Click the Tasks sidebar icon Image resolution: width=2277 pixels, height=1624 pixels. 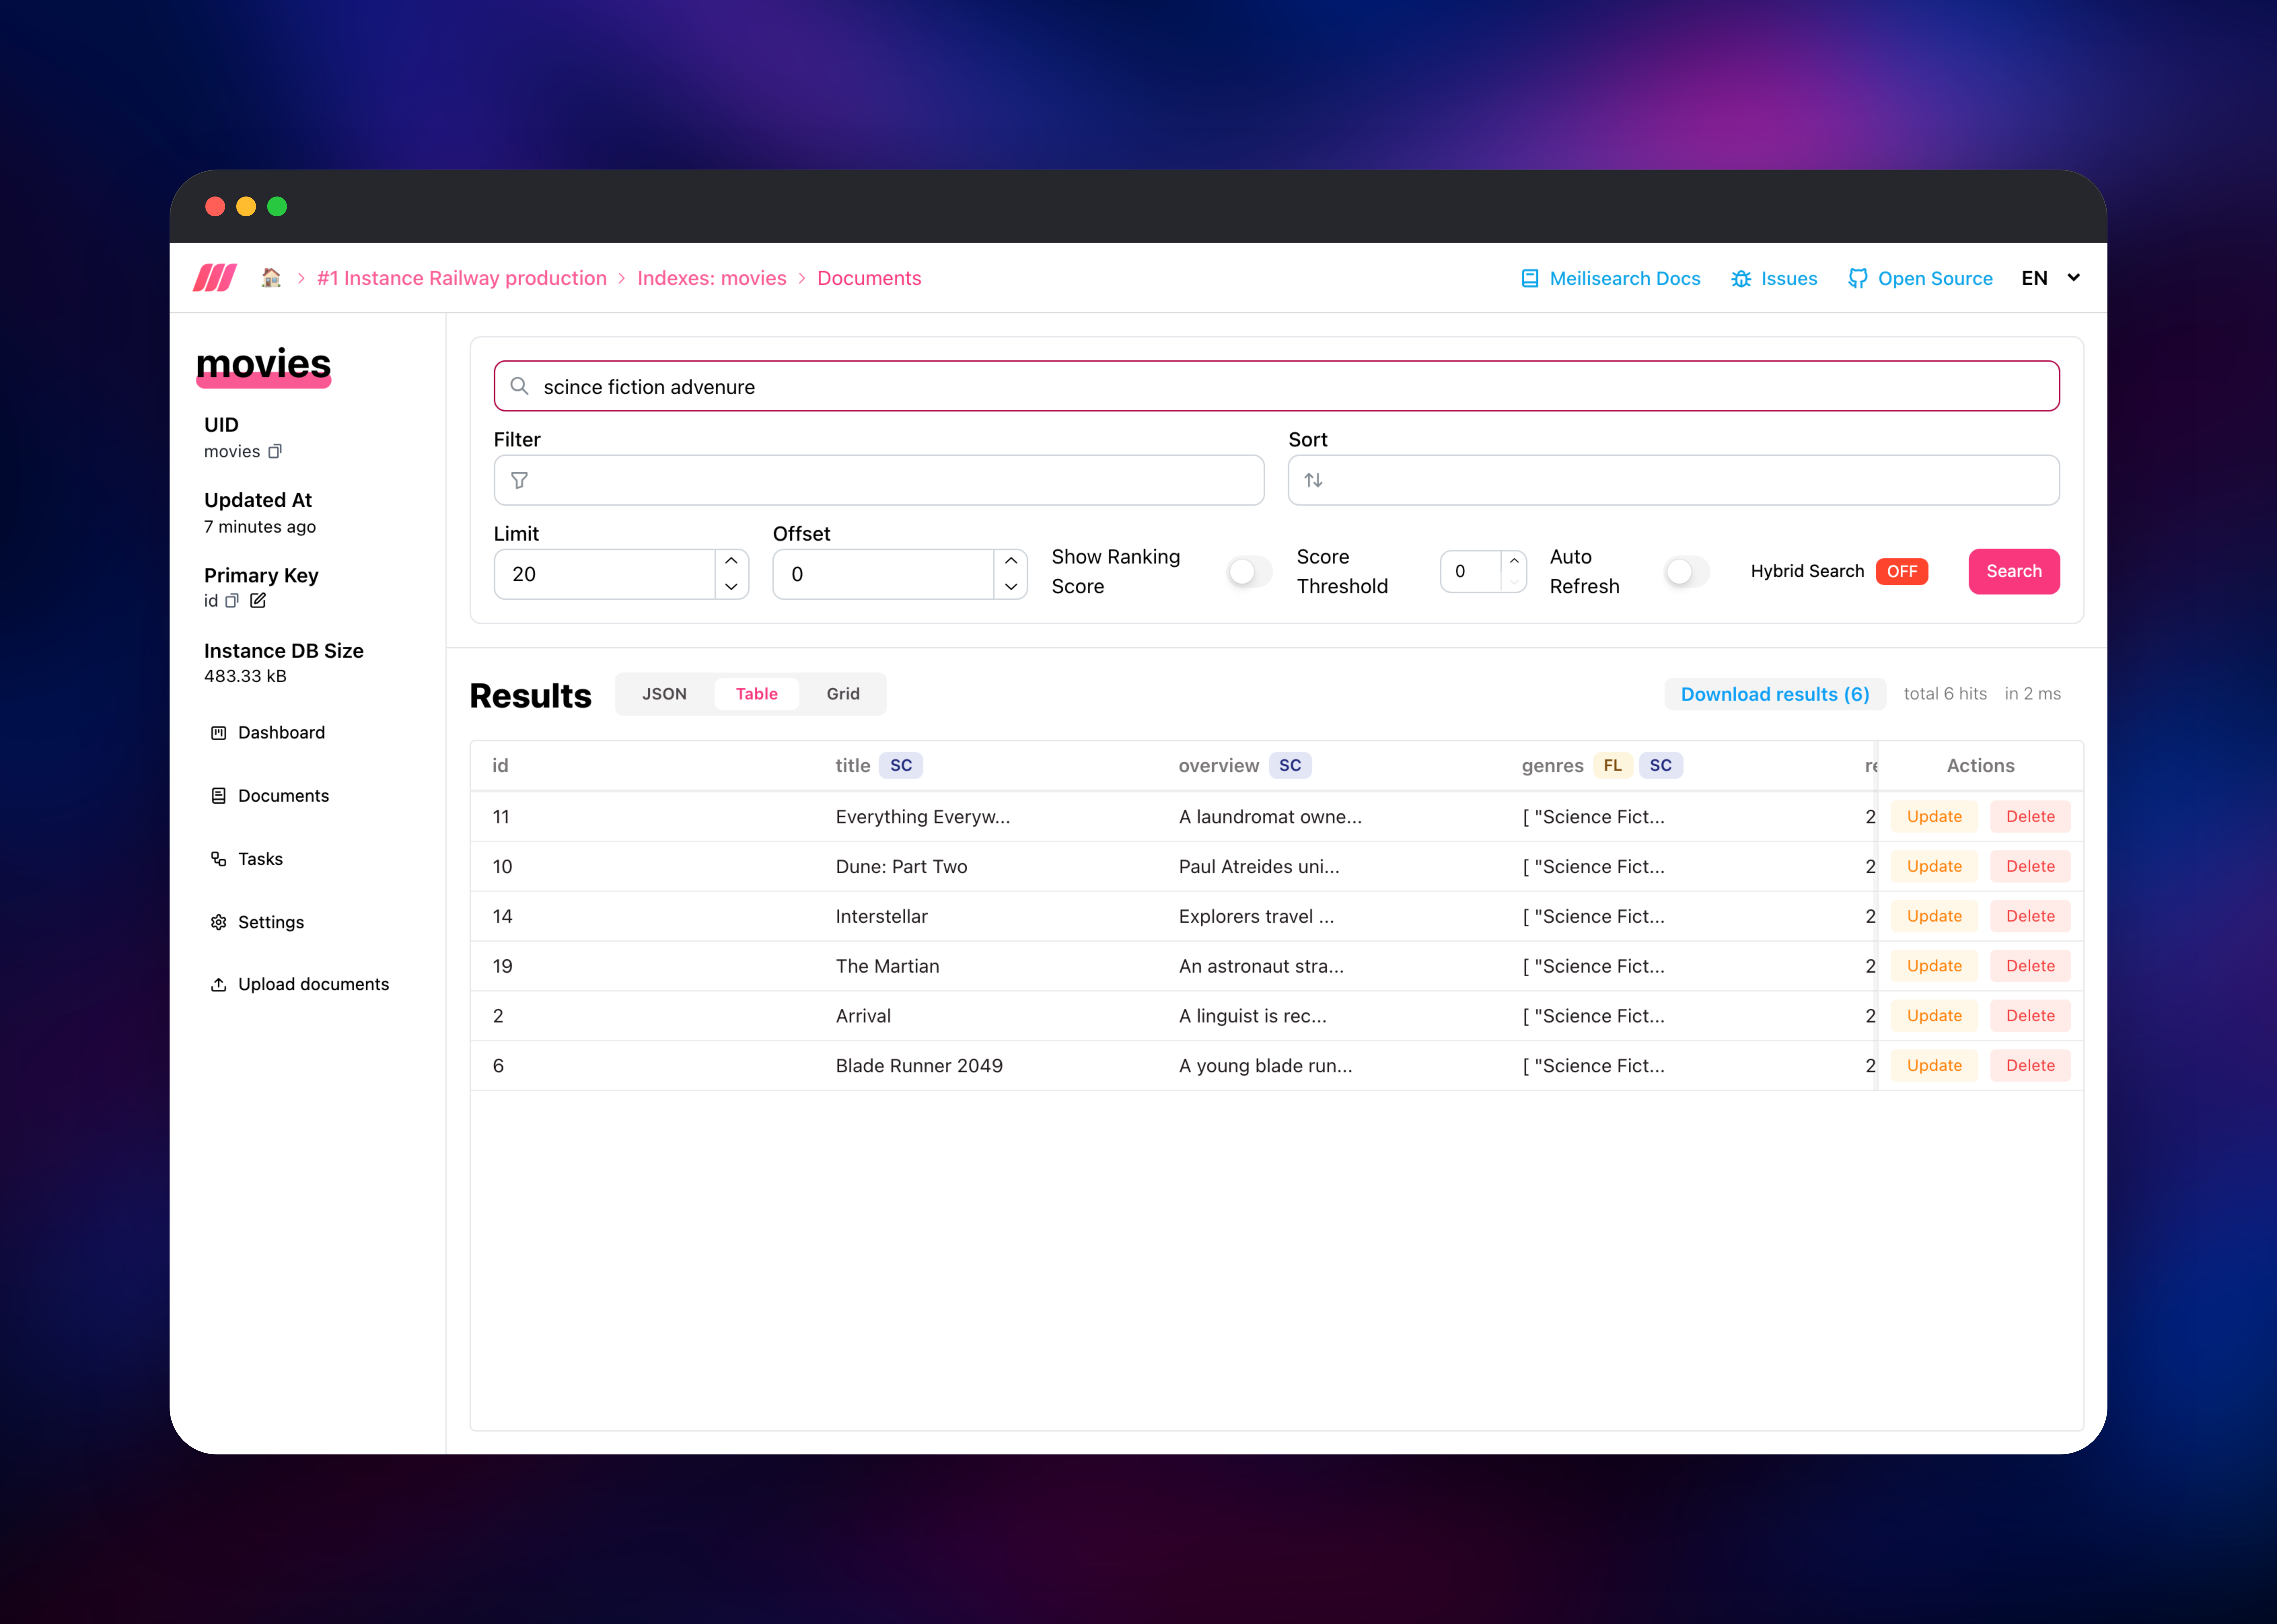coord(218,859)
